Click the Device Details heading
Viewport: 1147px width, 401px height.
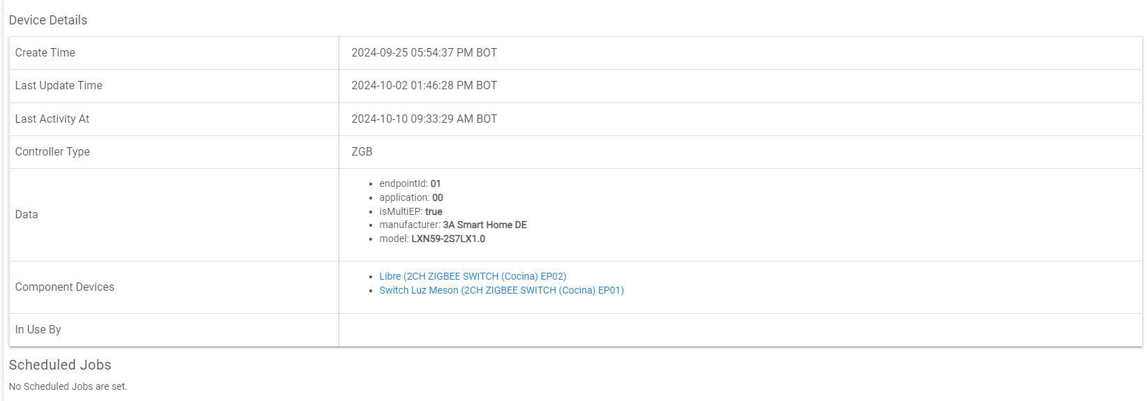click(x=48, y=20)
